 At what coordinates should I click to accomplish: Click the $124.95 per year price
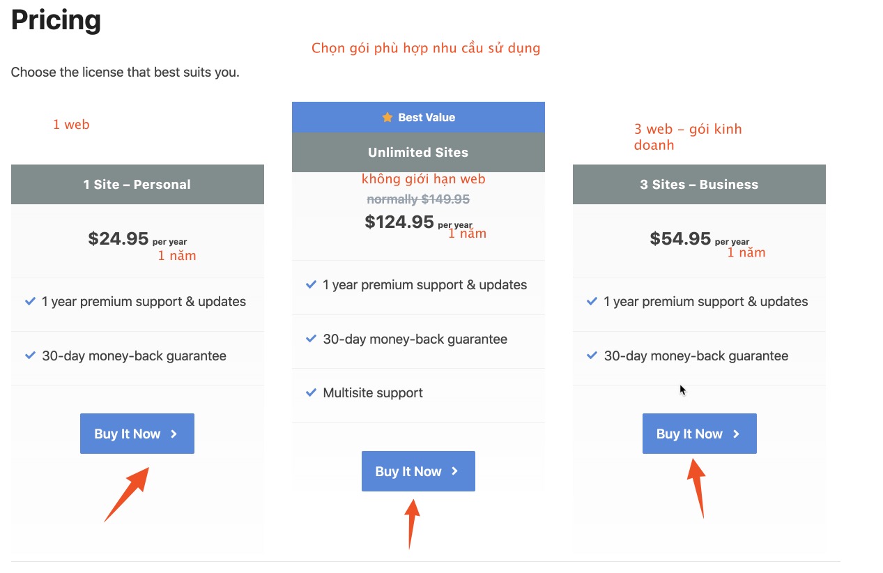click(400, 222)
